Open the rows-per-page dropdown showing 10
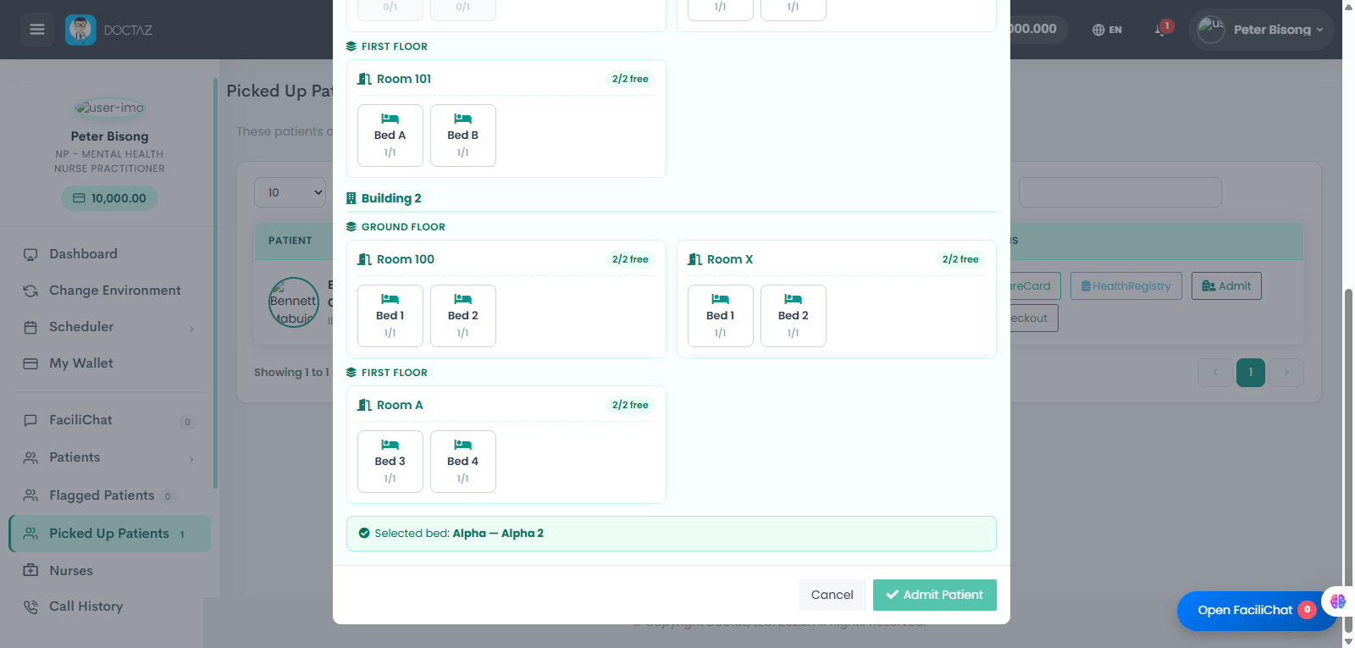Viewport: 1355px width, 648px height. tap(290, 192)
